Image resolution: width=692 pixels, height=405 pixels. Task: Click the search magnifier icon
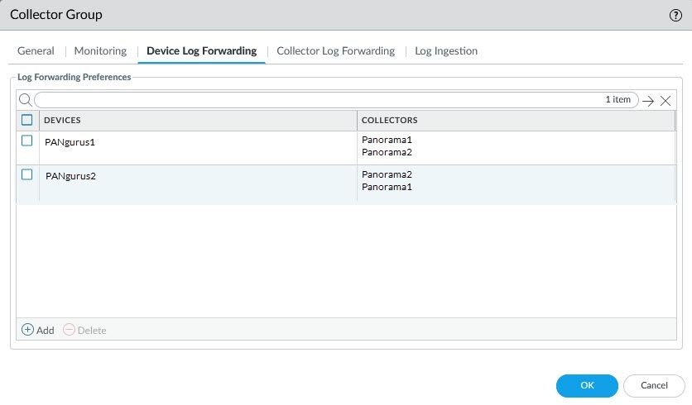point(25,100)
